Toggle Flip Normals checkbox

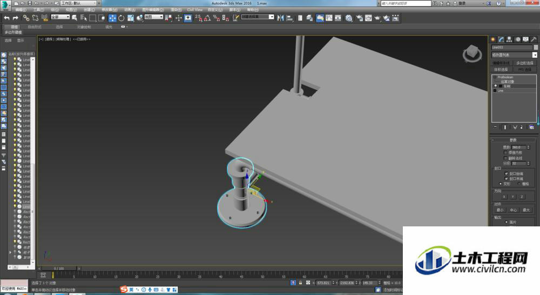coord(505,158)
